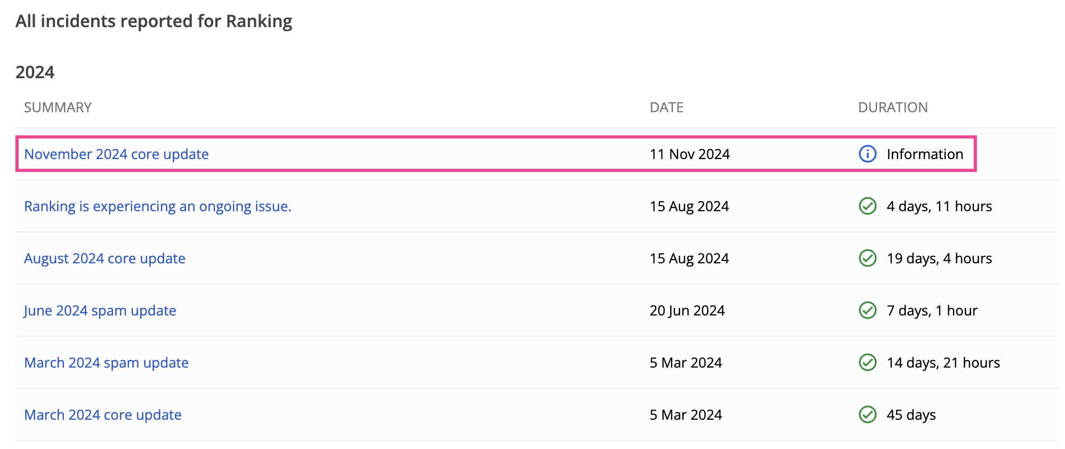
Task: Click the DATE column header
Action: click(x=666, y=107)
